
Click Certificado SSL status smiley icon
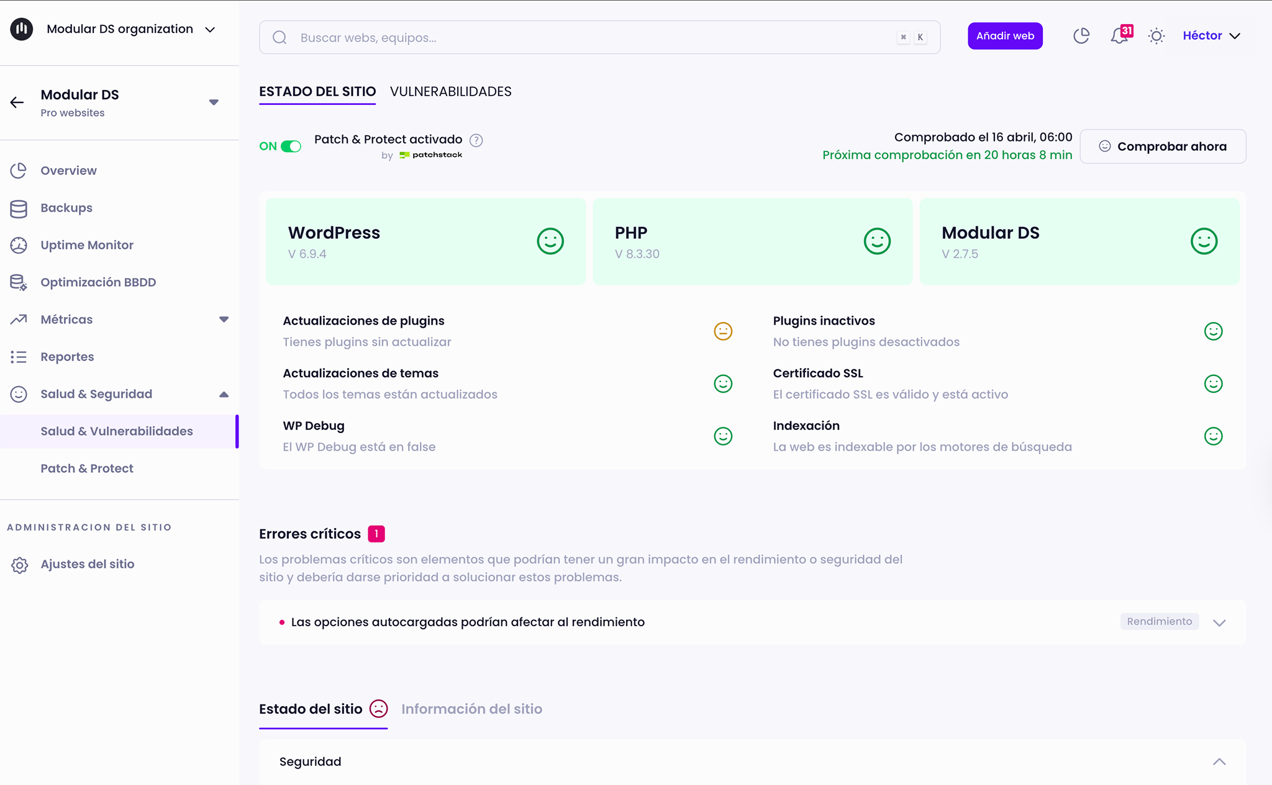(1213, 384)
